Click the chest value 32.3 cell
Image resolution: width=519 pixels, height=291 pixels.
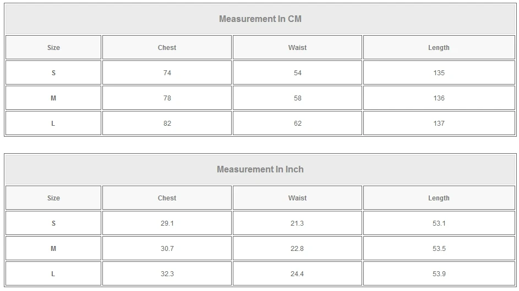pos(167,274)
